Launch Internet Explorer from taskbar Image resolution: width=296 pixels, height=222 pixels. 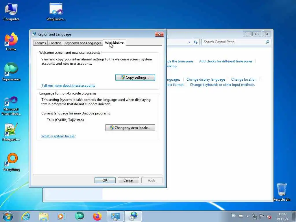pos(26,216)
